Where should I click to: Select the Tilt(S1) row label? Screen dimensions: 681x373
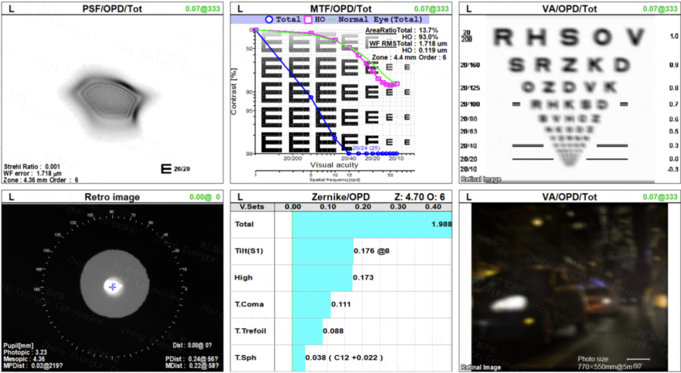click(x=249, y=251)
